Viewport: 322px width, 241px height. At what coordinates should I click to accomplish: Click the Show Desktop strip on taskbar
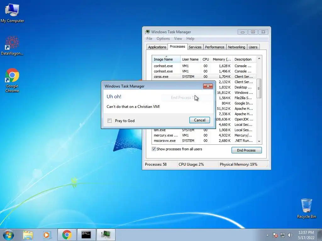(x=320, y=235)
